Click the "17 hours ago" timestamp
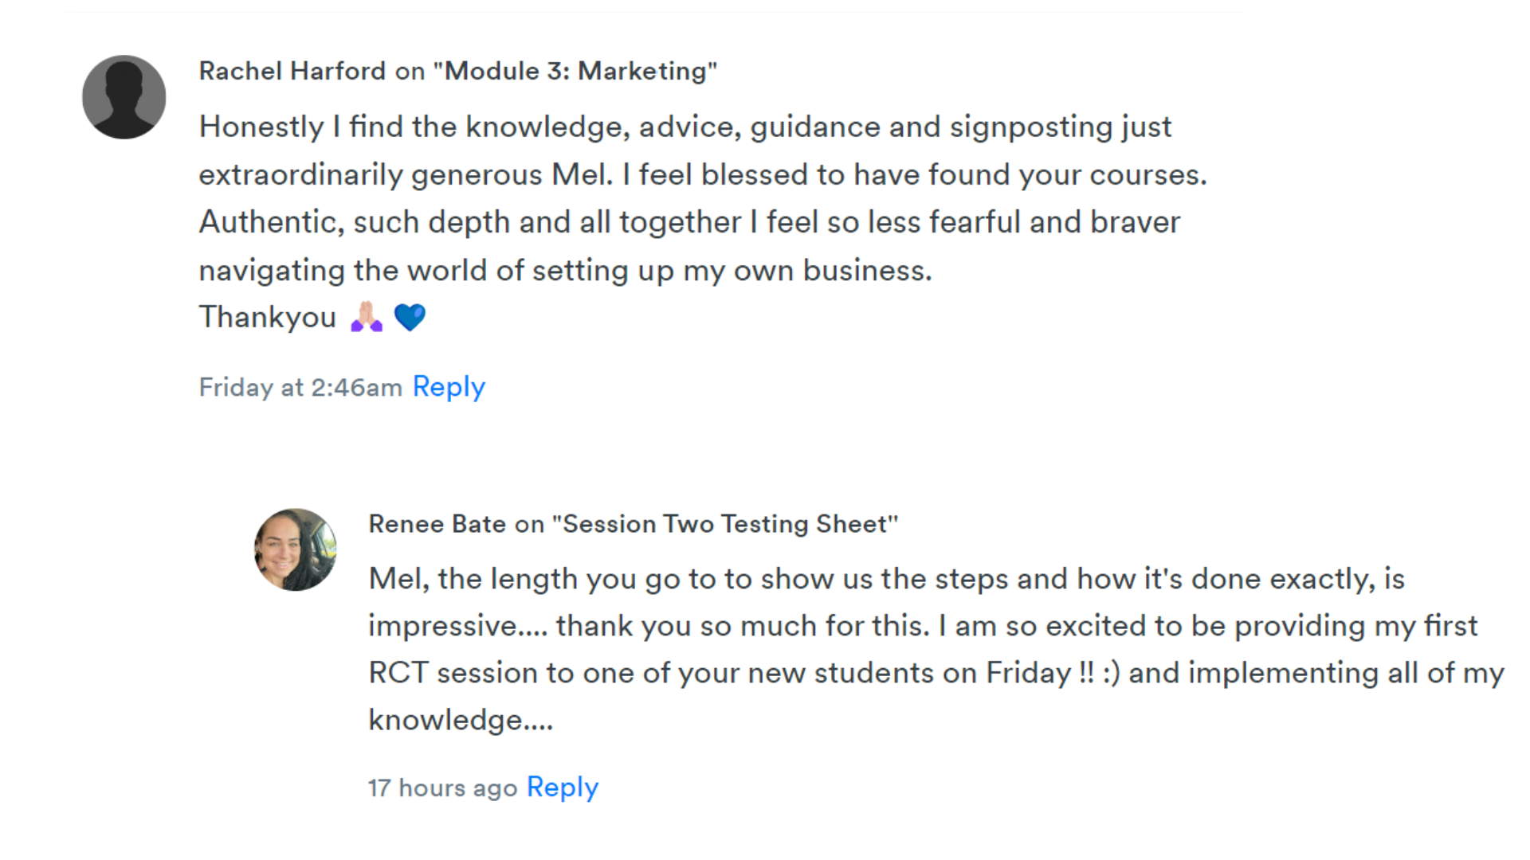 [x=442, y=788]
